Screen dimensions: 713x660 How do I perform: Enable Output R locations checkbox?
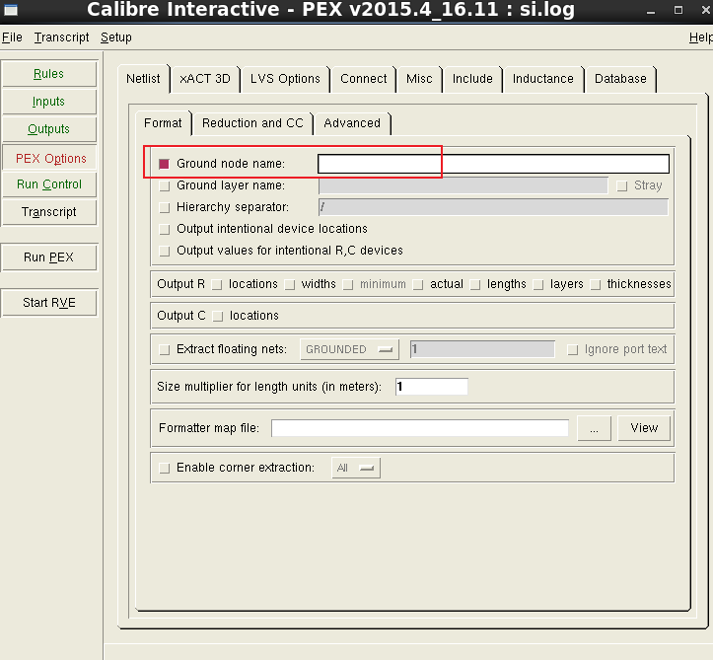click(217, 285)
